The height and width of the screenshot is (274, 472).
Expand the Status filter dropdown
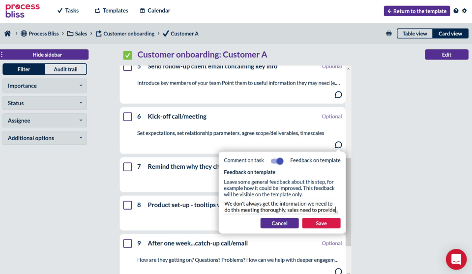(45, 103)
